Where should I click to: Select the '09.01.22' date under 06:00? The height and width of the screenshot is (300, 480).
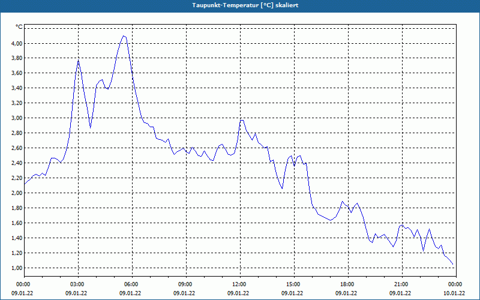pyautogui.click(x=130, y=293)
